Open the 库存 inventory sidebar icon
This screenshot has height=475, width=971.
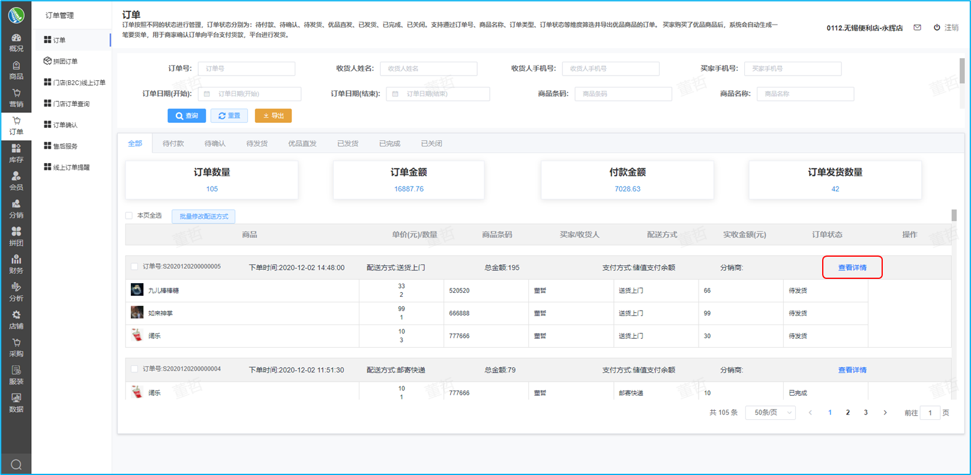click(x=16, y=154)
